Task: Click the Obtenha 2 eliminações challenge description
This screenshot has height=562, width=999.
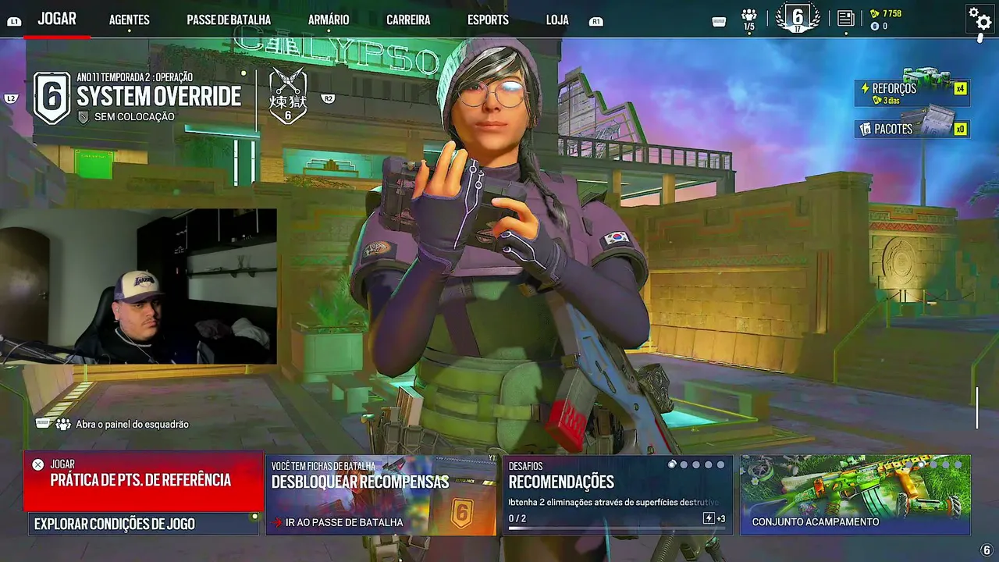Action: click(613, 502)
